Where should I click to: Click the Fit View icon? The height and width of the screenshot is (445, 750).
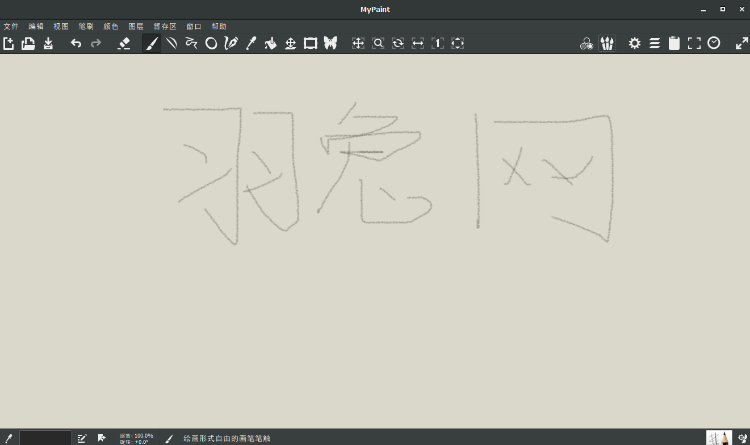[x=458, y=43]
